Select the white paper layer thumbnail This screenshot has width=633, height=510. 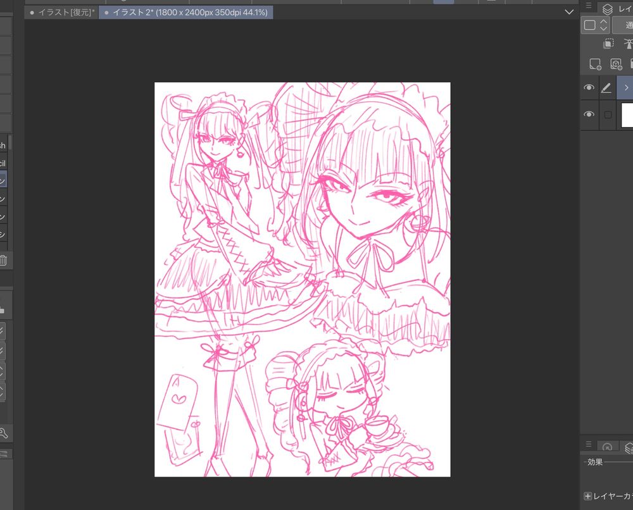pos(627,115)
